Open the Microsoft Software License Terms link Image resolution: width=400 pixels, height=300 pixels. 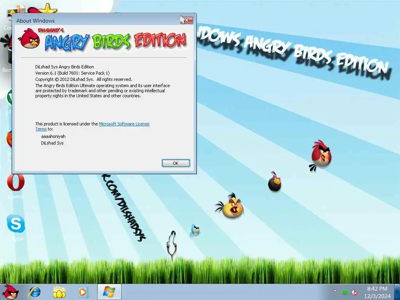(x=124, y=124)
